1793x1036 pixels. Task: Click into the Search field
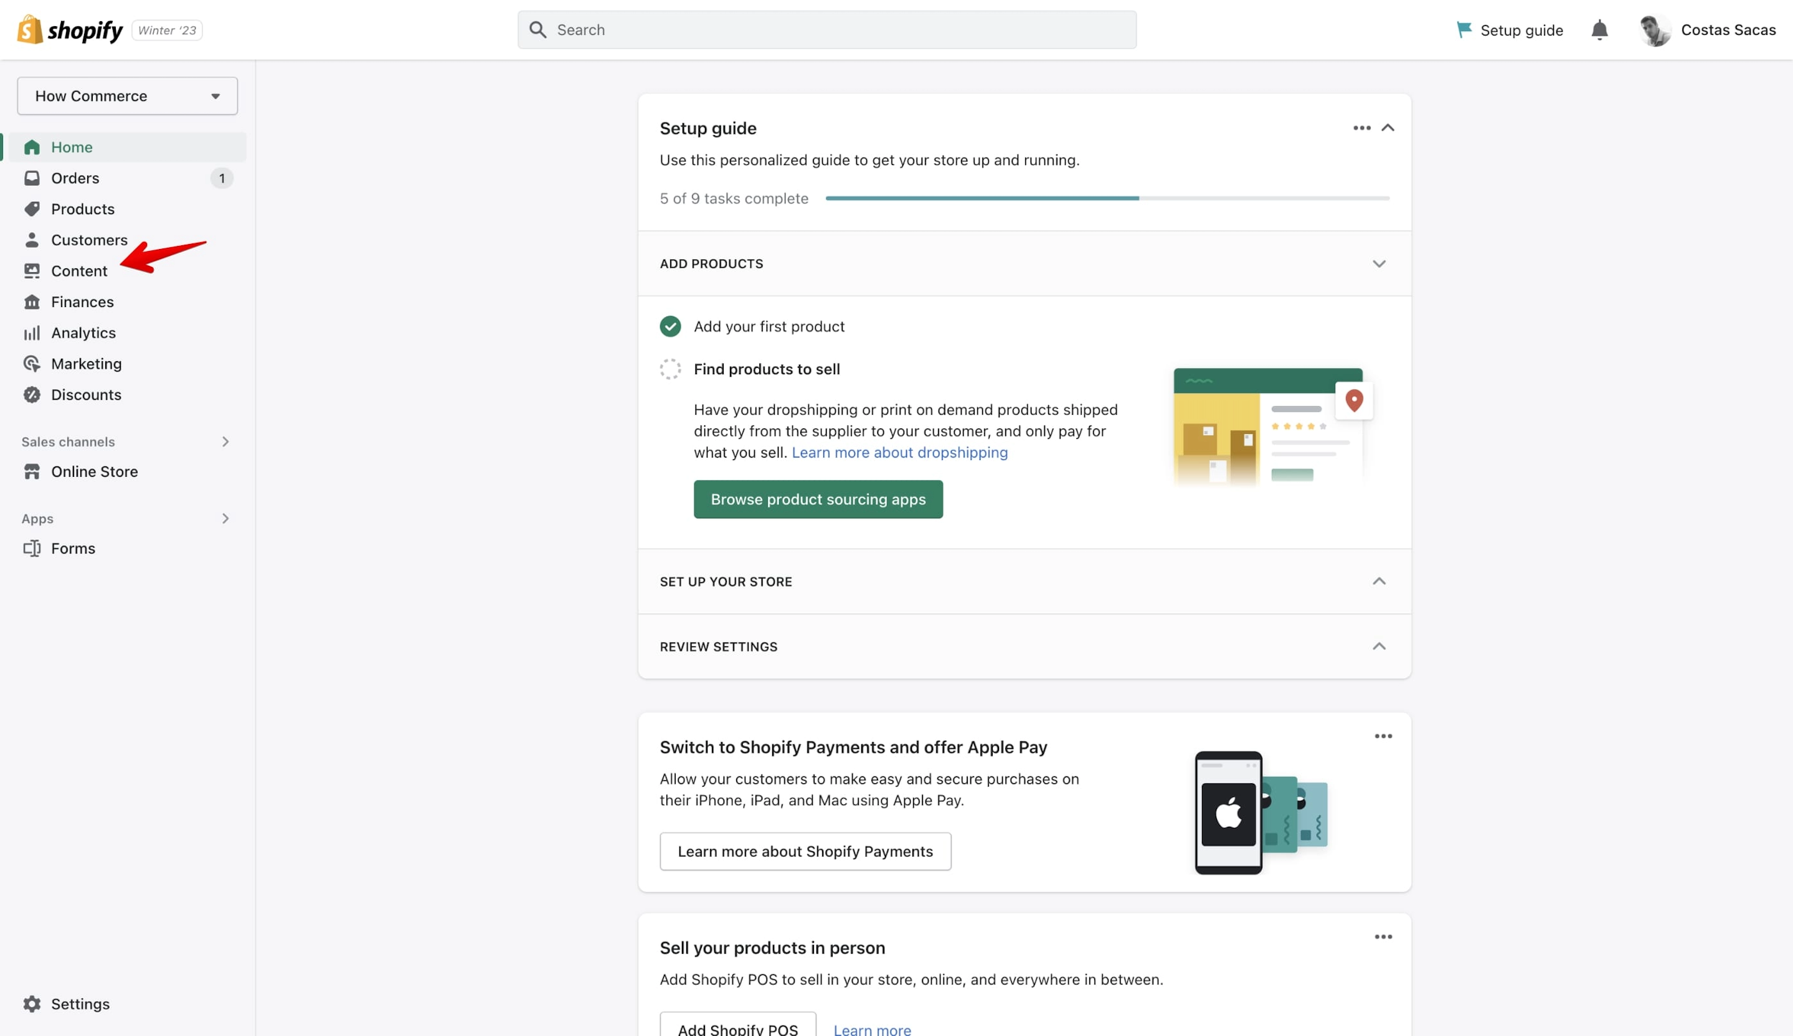click(827, 30)
